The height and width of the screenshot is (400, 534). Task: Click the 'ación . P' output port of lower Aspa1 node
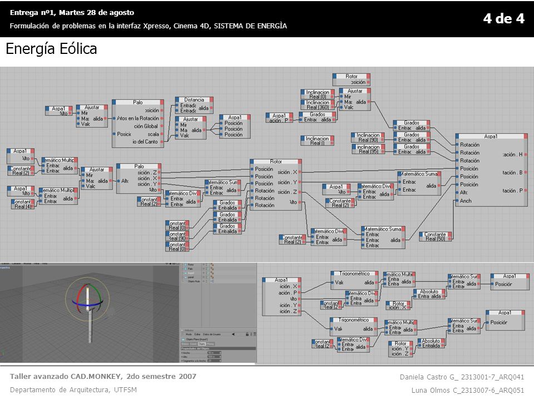(x=299, y=293)
